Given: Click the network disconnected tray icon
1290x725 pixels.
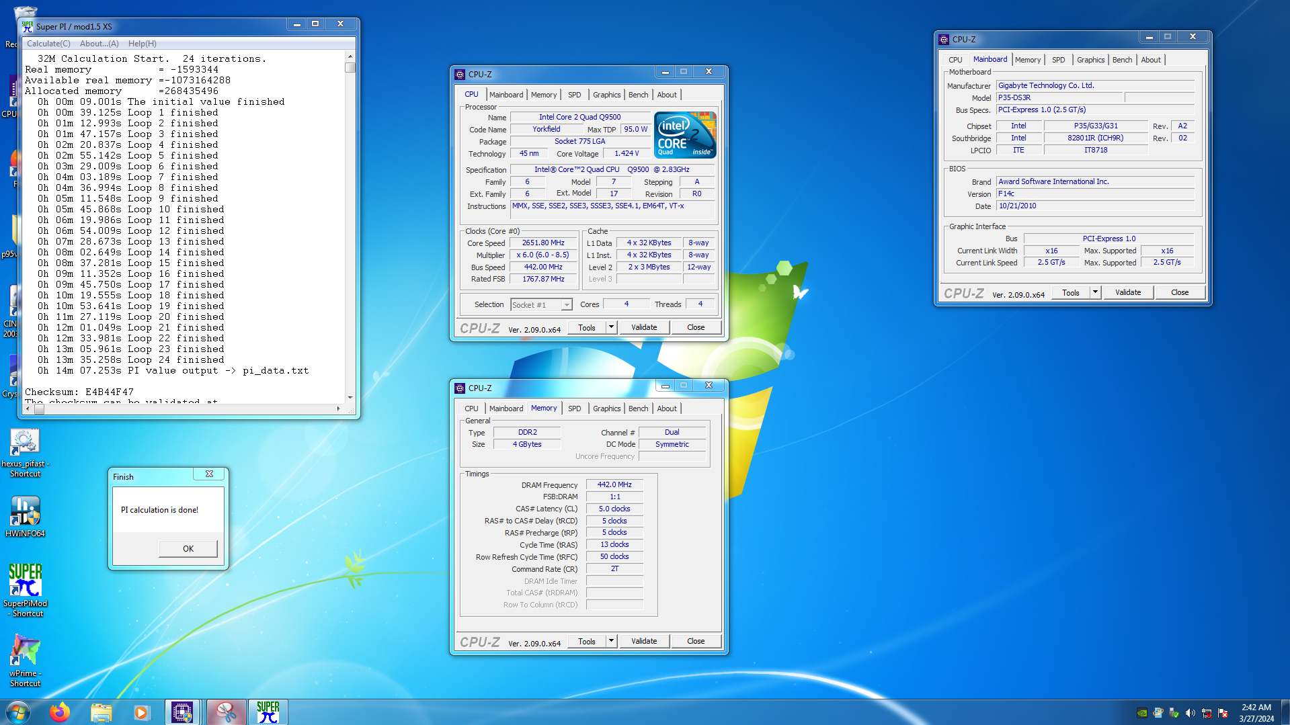Looking at the screenshot, I should (1207, 713).
